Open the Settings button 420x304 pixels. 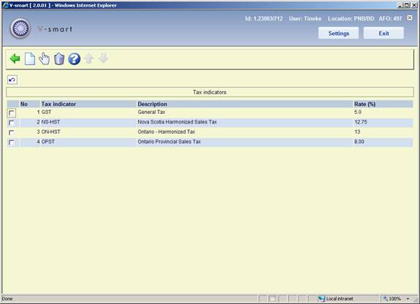coord(339,33)
